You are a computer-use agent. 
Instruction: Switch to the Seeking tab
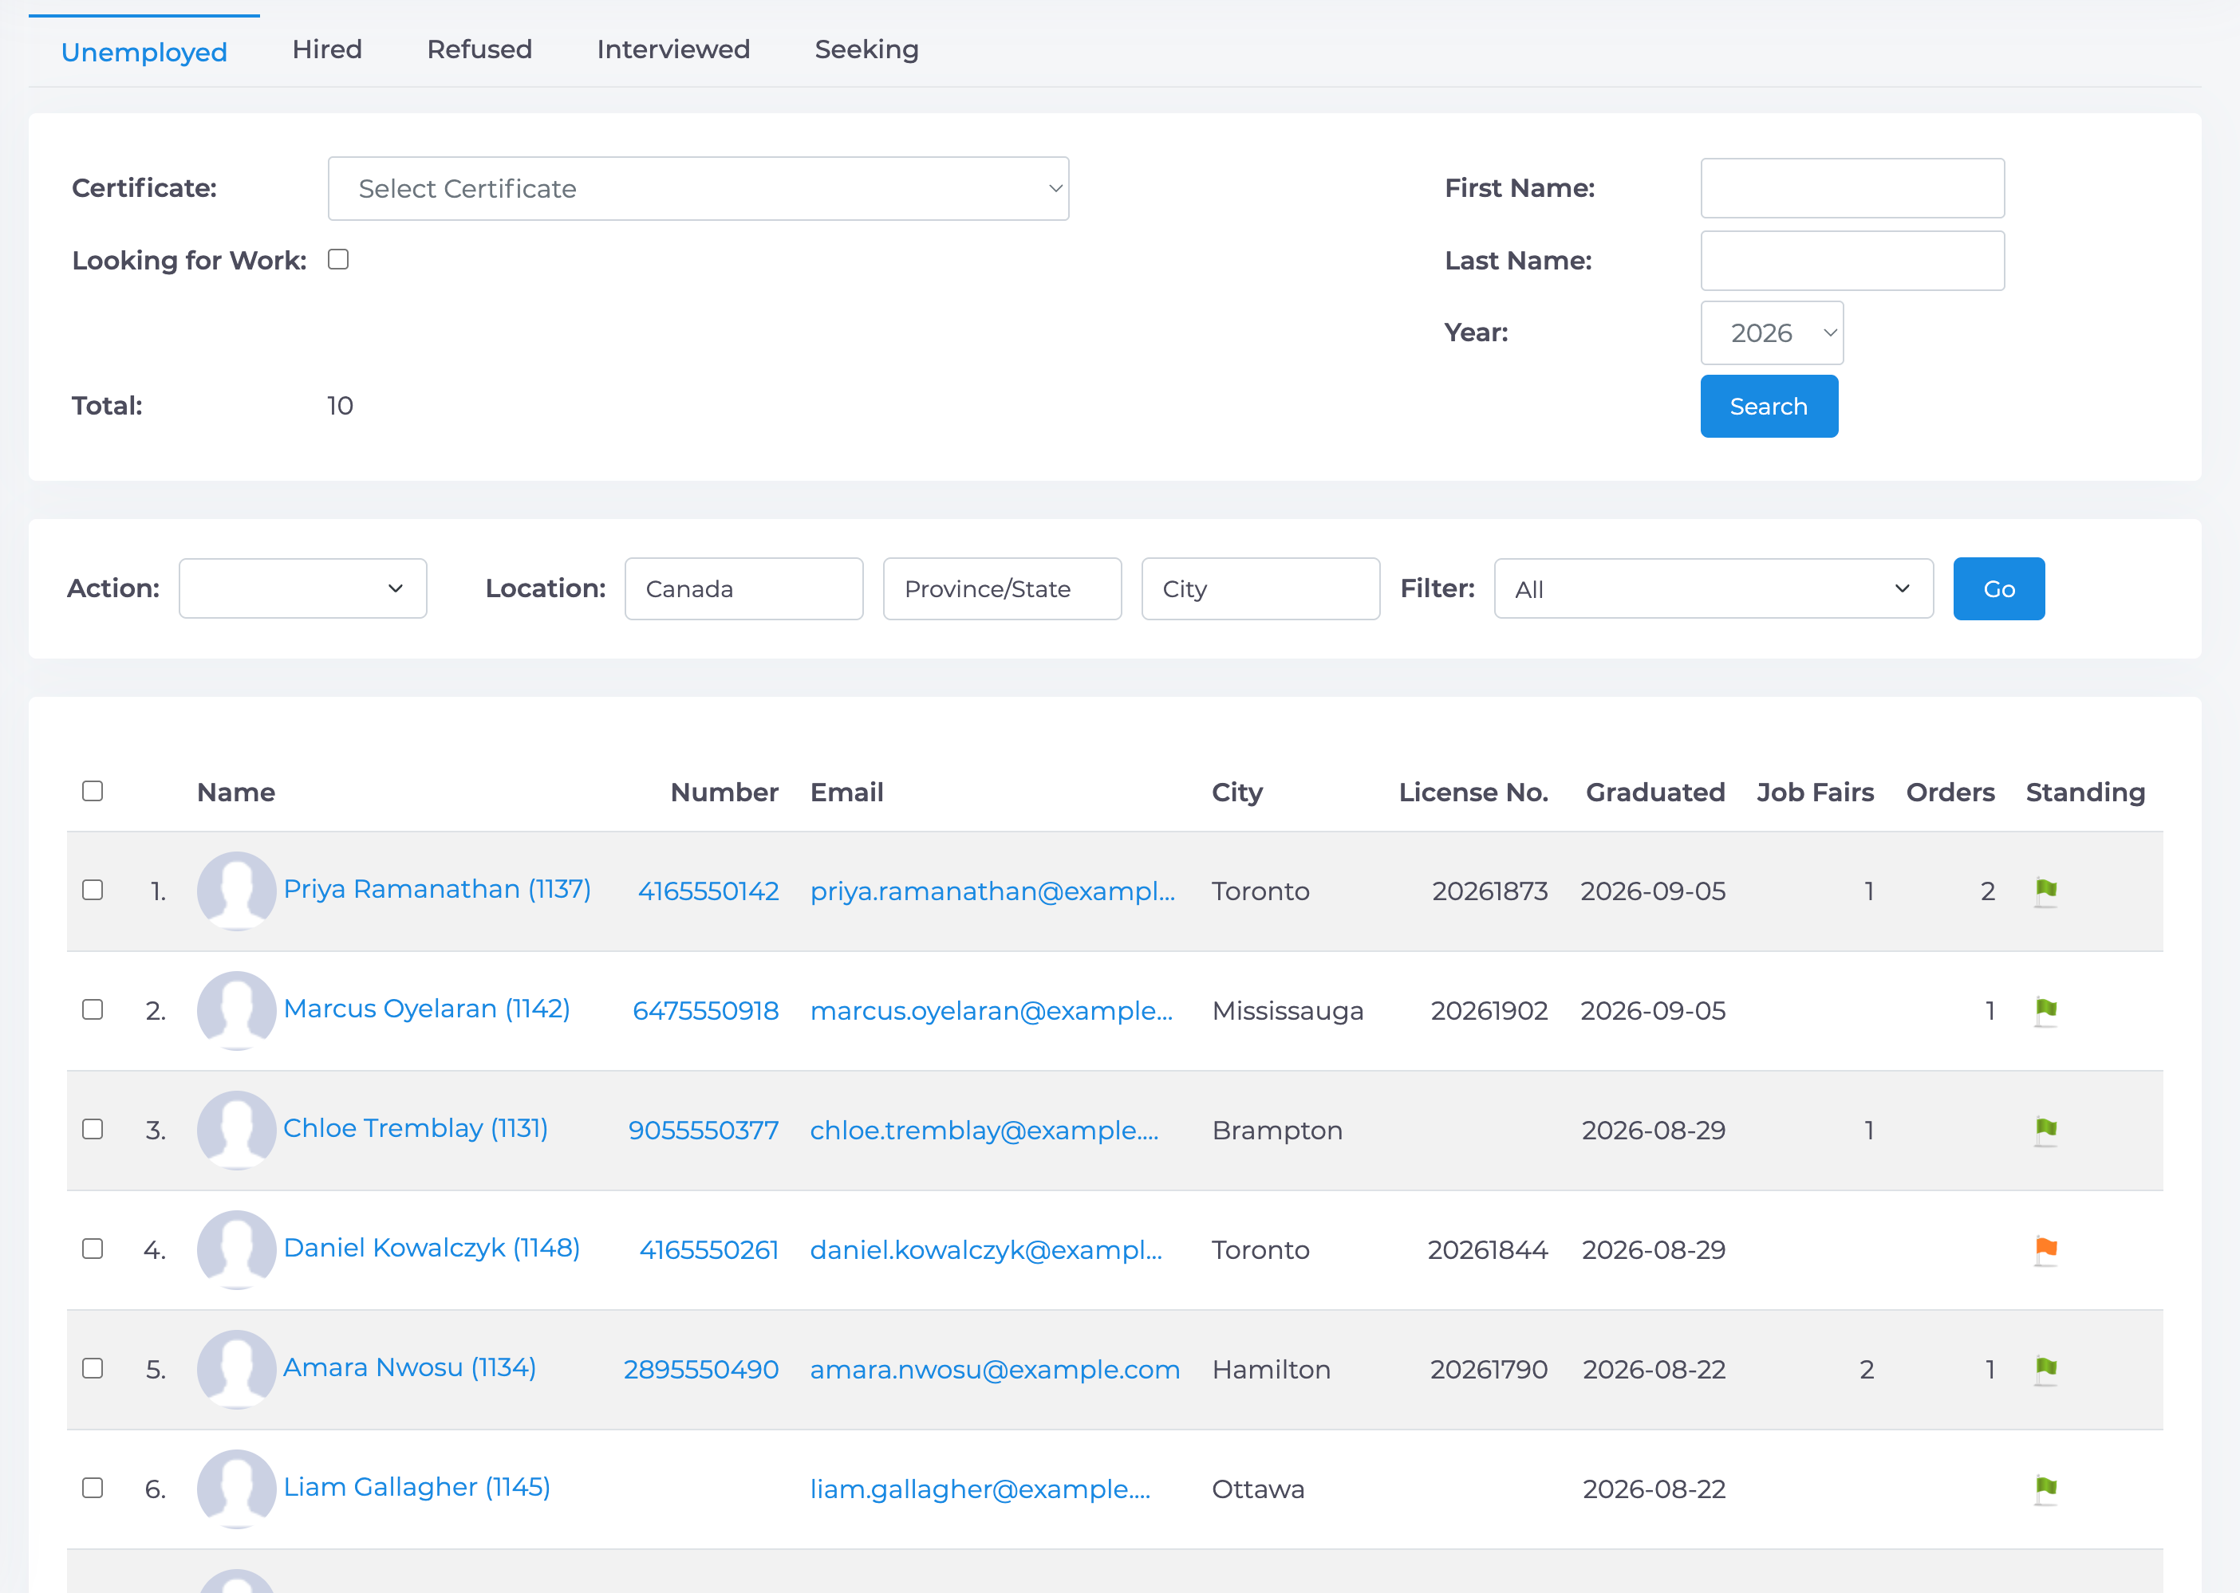coord(866,50)
